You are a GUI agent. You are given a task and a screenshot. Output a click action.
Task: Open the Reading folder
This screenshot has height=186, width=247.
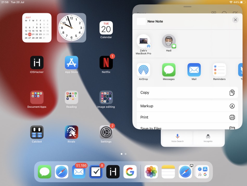[x=71, y=97]
